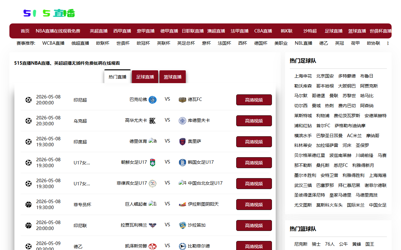The height and width of the screenshot is (250, 401).
Task: Click the 库德里夫卡 team badge
Action: pyautogui.click(x=182, y=121)
